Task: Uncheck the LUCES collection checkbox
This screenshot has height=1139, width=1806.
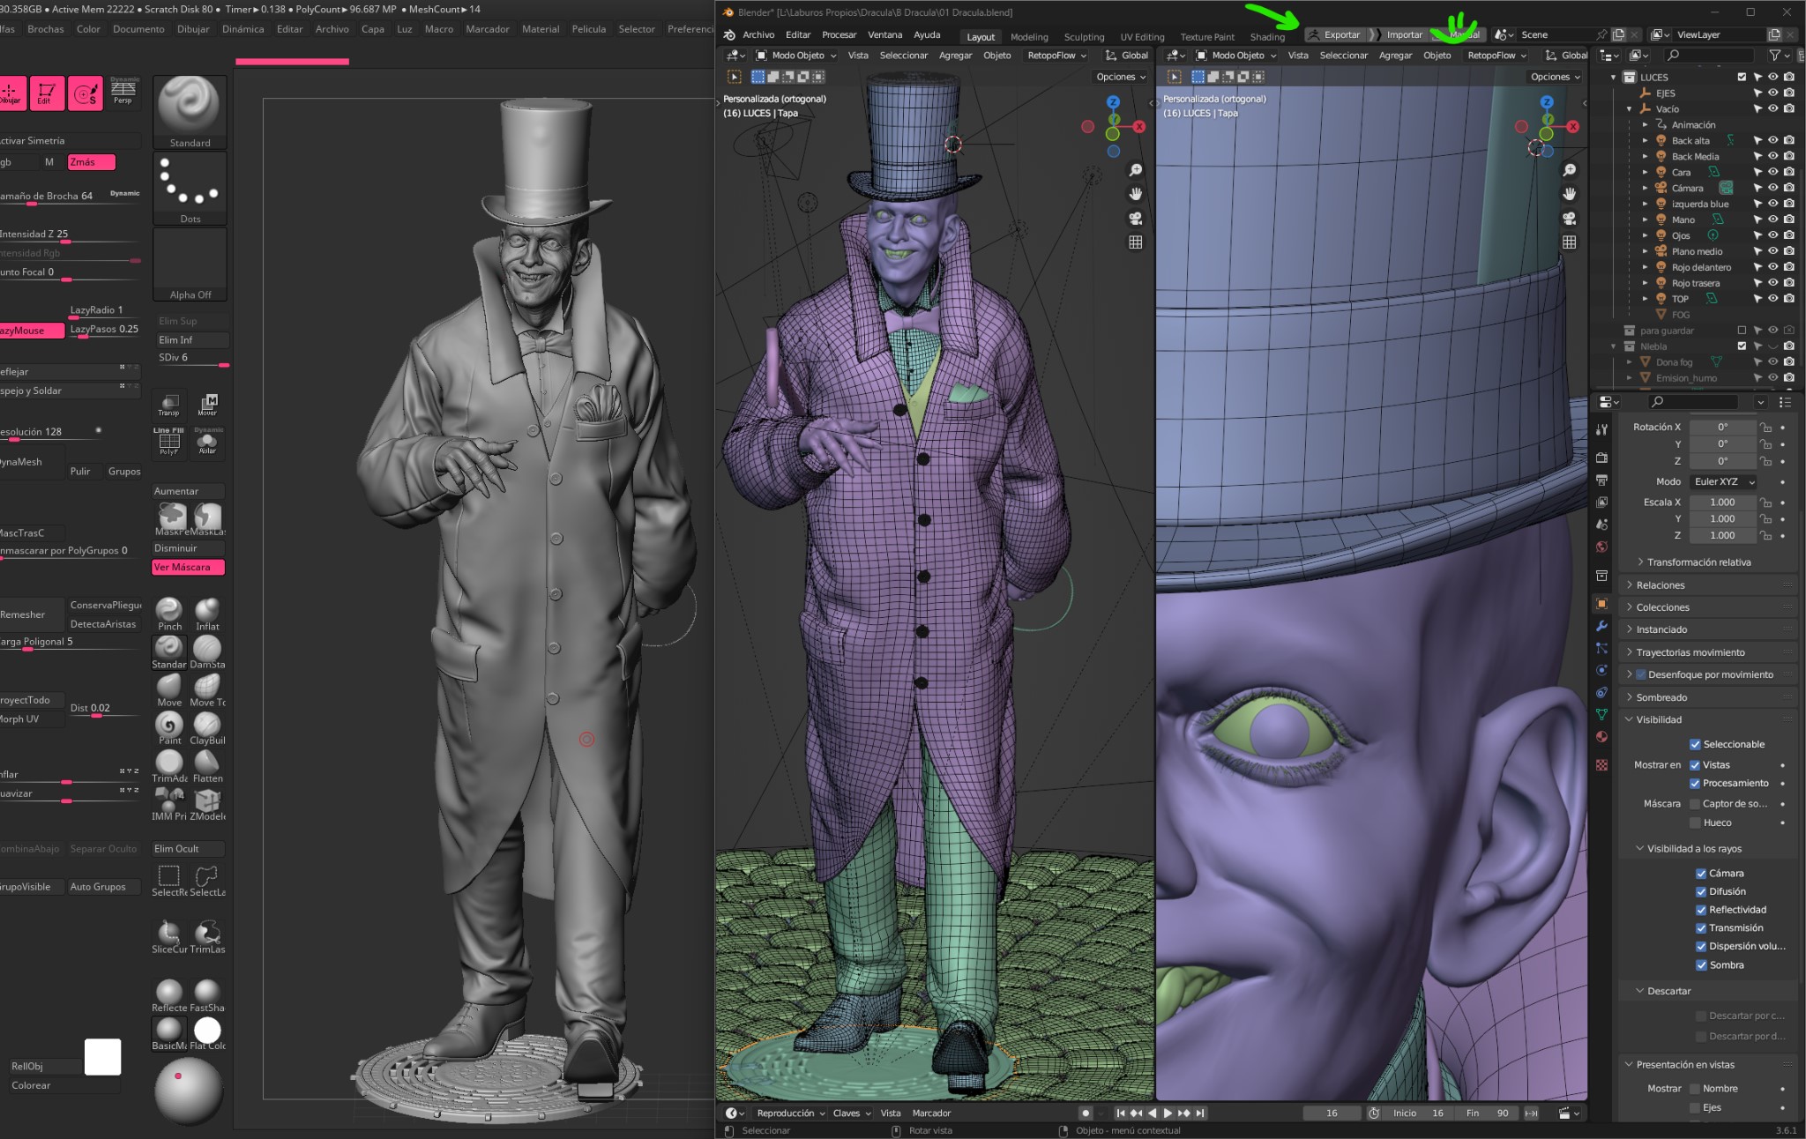Action: (1742, 77)
